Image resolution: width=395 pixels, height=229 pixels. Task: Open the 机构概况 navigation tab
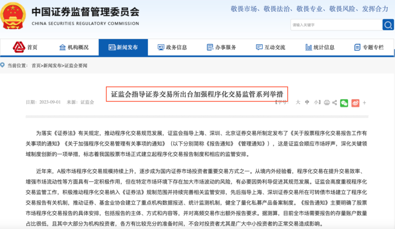74,47
